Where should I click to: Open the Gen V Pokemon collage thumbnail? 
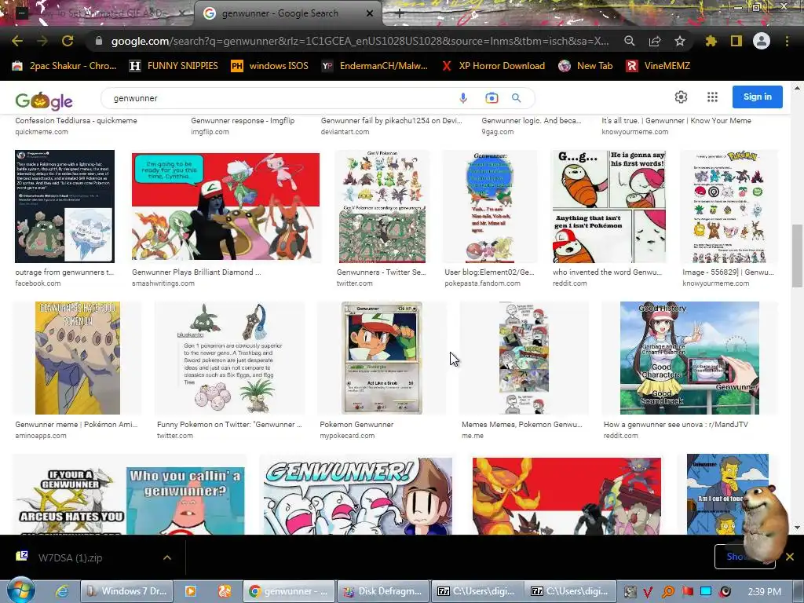[x=382, y=206]
